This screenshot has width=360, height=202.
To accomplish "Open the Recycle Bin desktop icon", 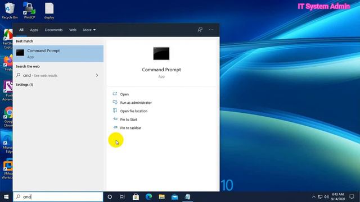I will (9, 11).
